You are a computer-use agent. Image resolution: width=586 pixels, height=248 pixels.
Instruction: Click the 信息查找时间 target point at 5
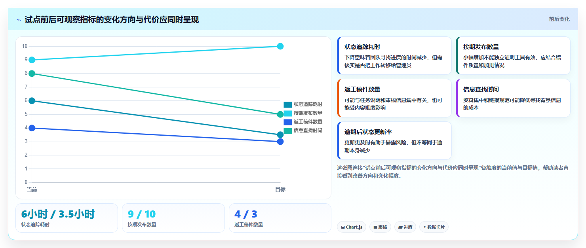point(280,114)
